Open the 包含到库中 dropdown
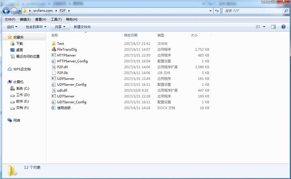The width and height of the screenshot is (291, 179). (x=36, y=27)
